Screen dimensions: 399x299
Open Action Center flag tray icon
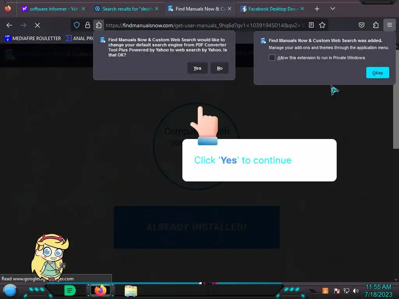pyautogui.click(x=337, y=290)
